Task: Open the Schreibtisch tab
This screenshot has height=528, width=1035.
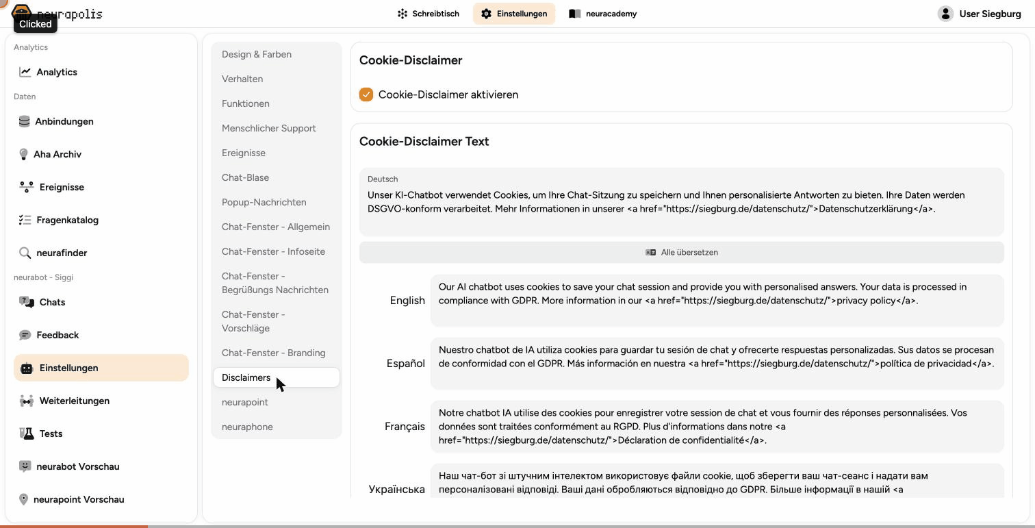Action: (429, 14)
